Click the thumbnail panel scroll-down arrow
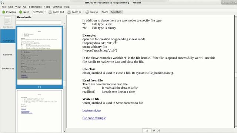Viewport: 237px width, 133px height. click(x=64, y=132)
